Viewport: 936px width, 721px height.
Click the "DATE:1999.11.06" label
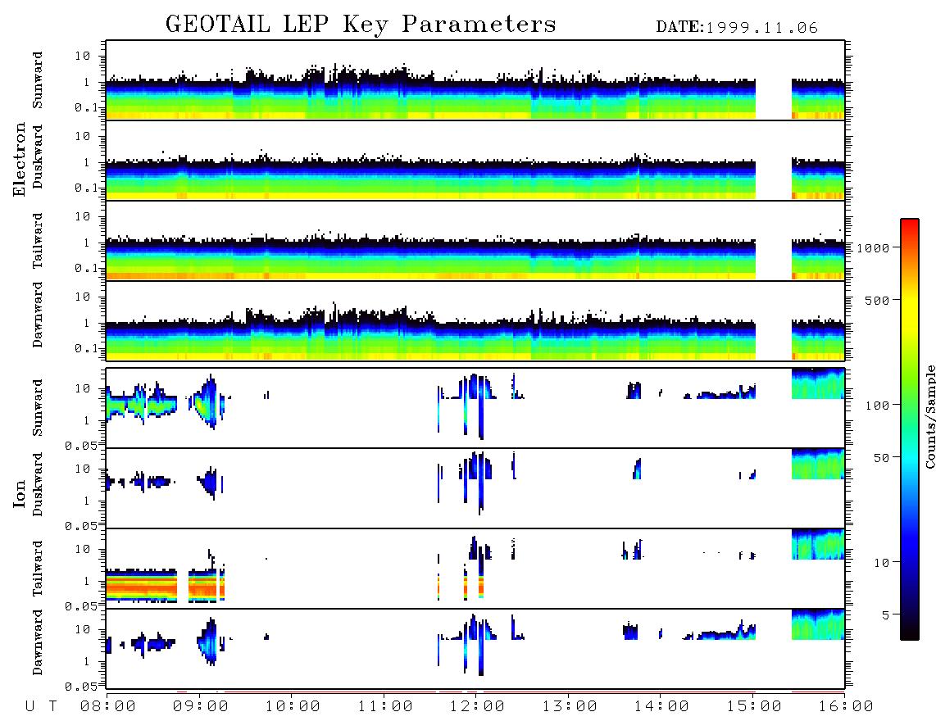pyautogui.click(x=737, y=28)
